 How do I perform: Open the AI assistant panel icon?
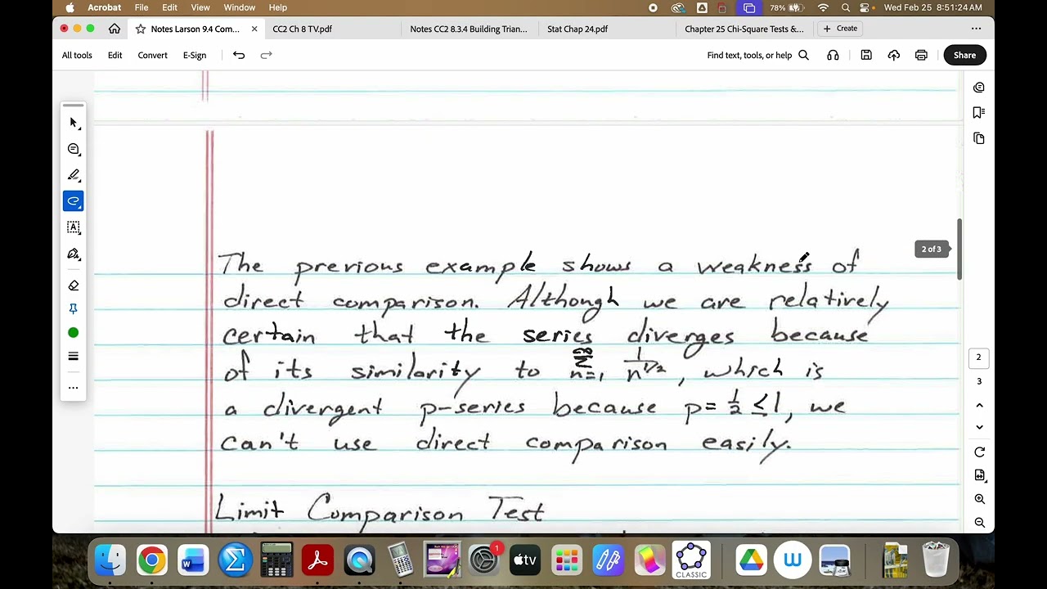pos(979,88)
